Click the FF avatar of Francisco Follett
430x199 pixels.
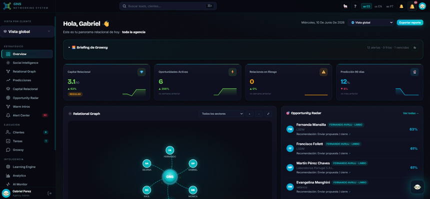click(x=290, y=148)
